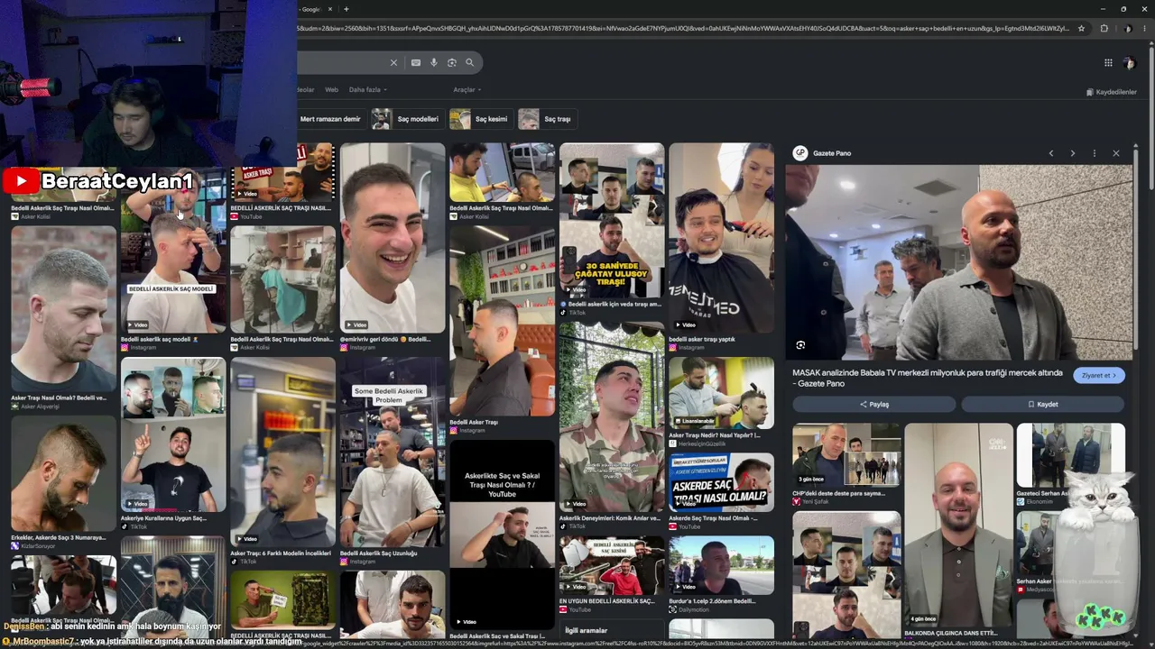Click the Kaydet save button

[1042, 405]
